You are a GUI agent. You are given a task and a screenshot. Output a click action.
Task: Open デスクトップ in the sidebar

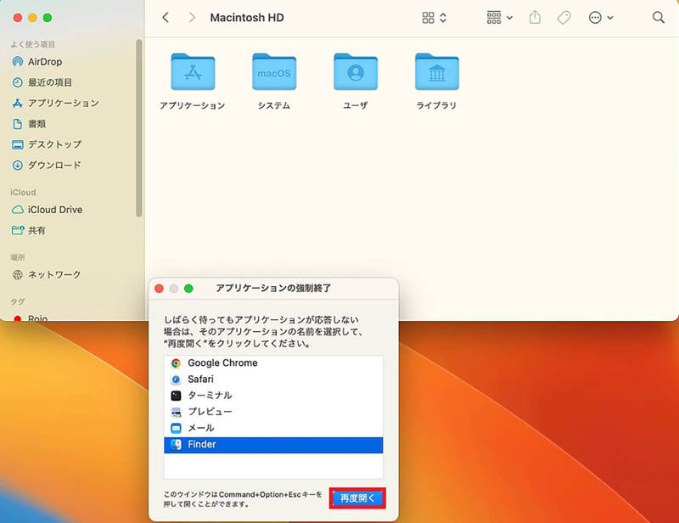tap(47, 144)
